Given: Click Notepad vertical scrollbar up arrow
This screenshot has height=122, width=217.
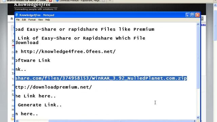Looking at the screenshot, I should (198, 25).
